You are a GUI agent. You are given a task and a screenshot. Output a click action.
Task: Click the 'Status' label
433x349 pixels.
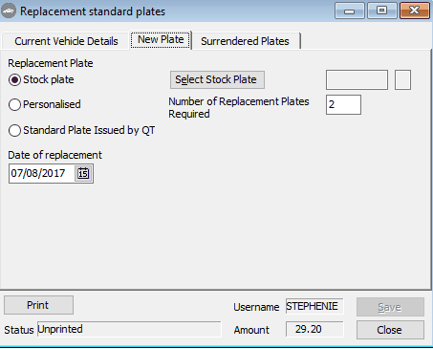point(19,330)
